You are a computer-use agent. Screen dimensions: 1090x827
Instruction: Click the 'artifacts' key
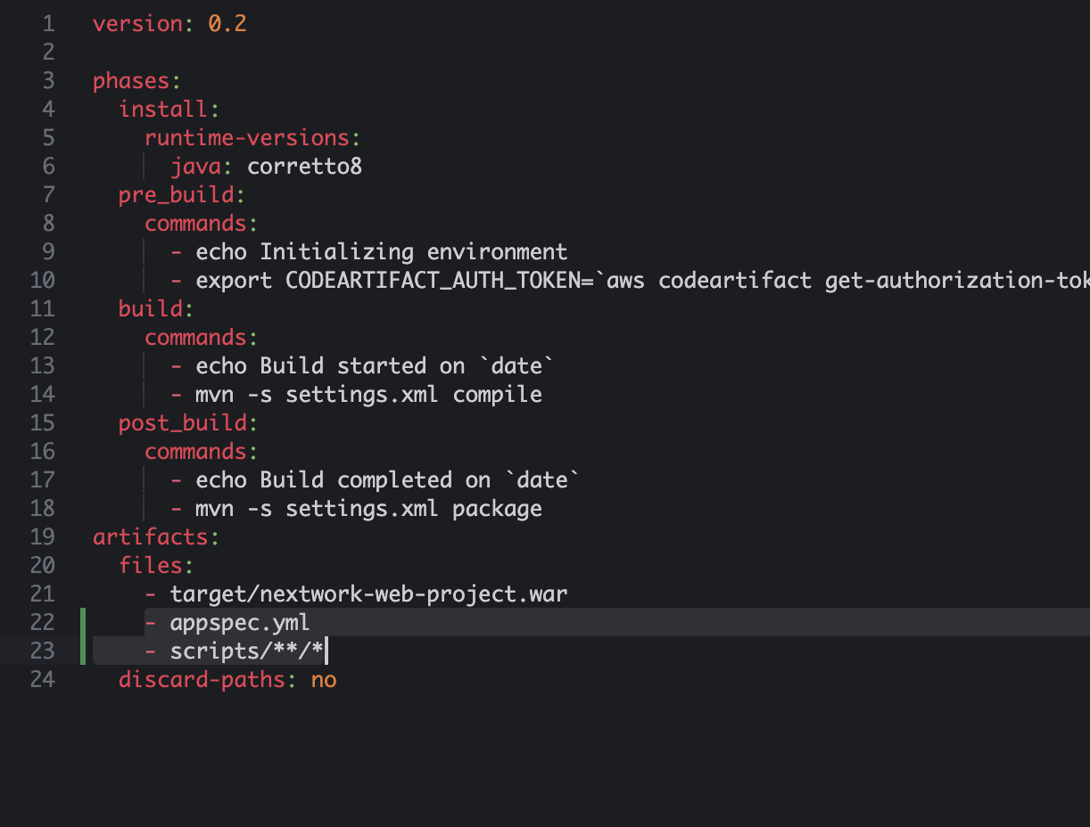coord(150,537)
